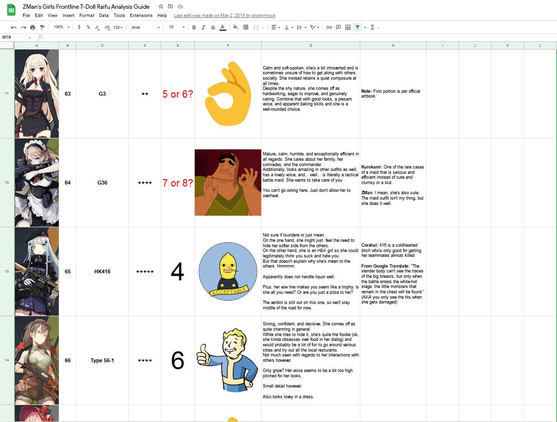Viewport: 557px width, 422px height.
Task: Open text wrapping options
Action: [301, 27]
